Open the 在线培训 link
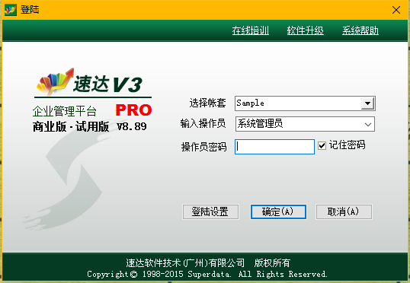 (x=250, y=30)
